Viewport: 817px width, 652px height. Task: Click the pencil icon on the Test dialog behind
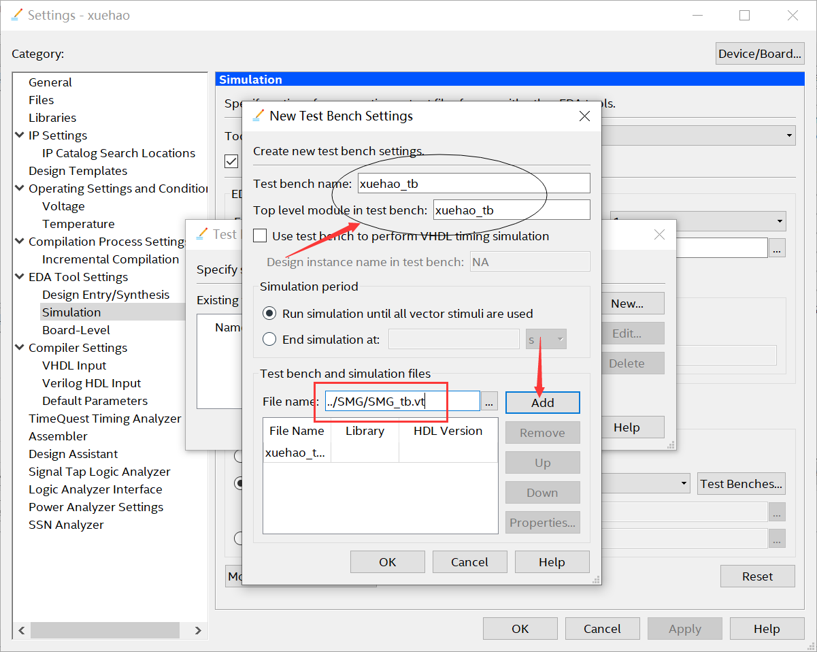pos(202,233)
